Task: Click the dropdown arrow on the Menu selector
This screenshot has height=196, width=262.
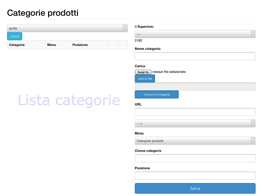Action: pos(253,141)
